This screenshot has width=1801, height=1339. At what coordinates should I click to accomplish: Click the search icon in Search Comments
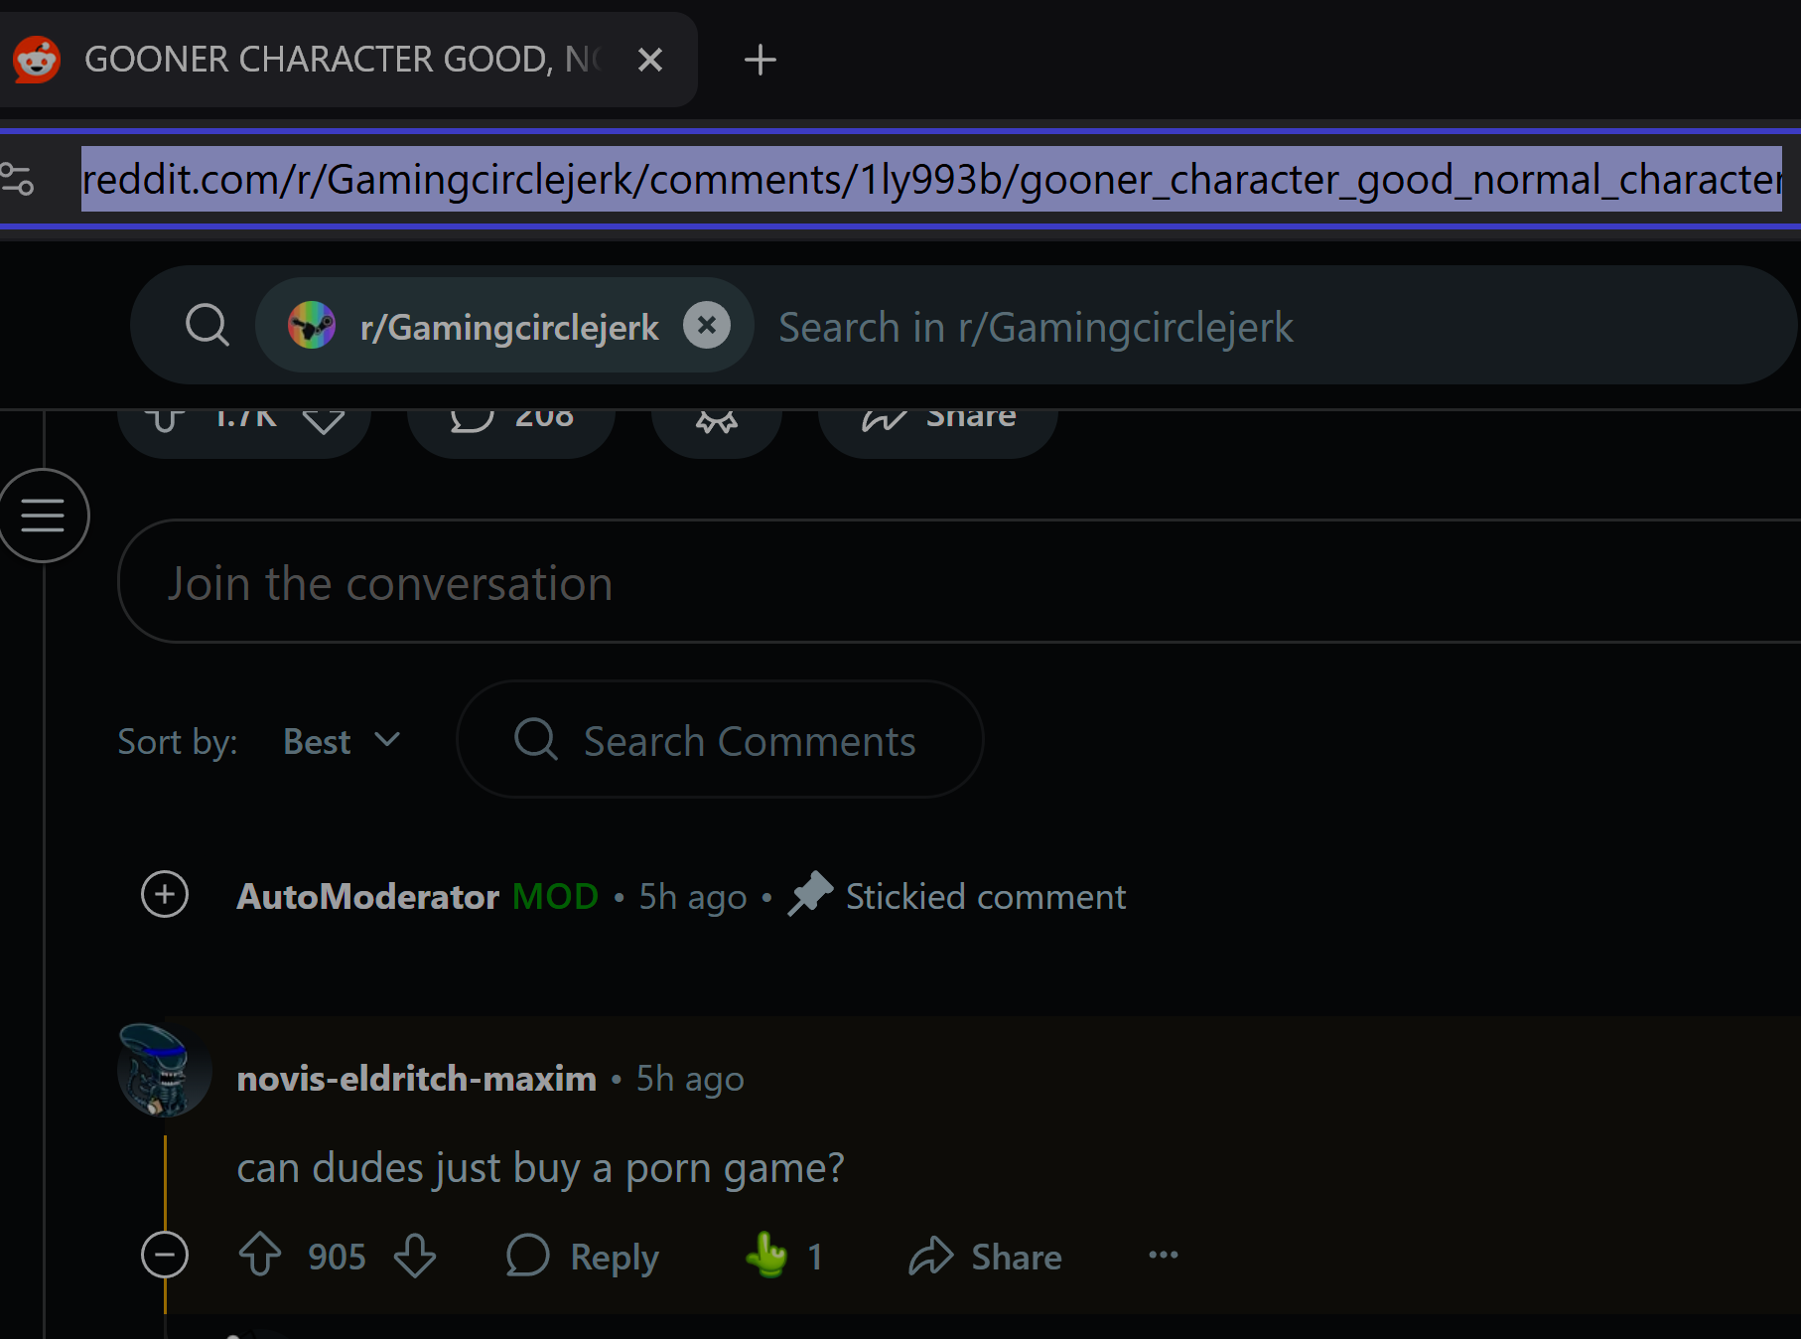[x=536, y=739]
